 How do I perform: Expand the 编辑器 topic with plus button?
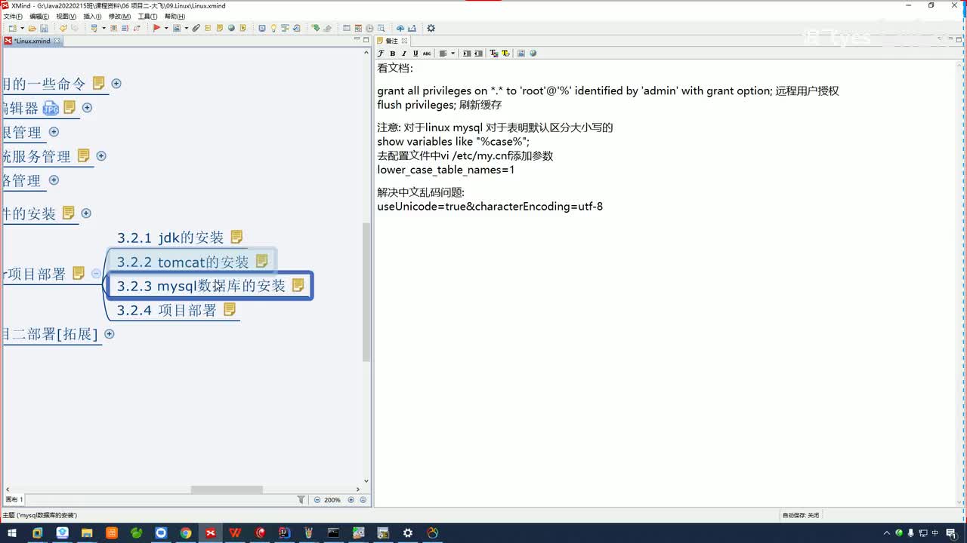click(87, 108)
